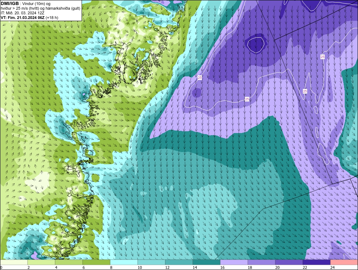Select the salmon pink swatch after 24
This screenshot has height=270, width=358.
(x=344, y=262)
